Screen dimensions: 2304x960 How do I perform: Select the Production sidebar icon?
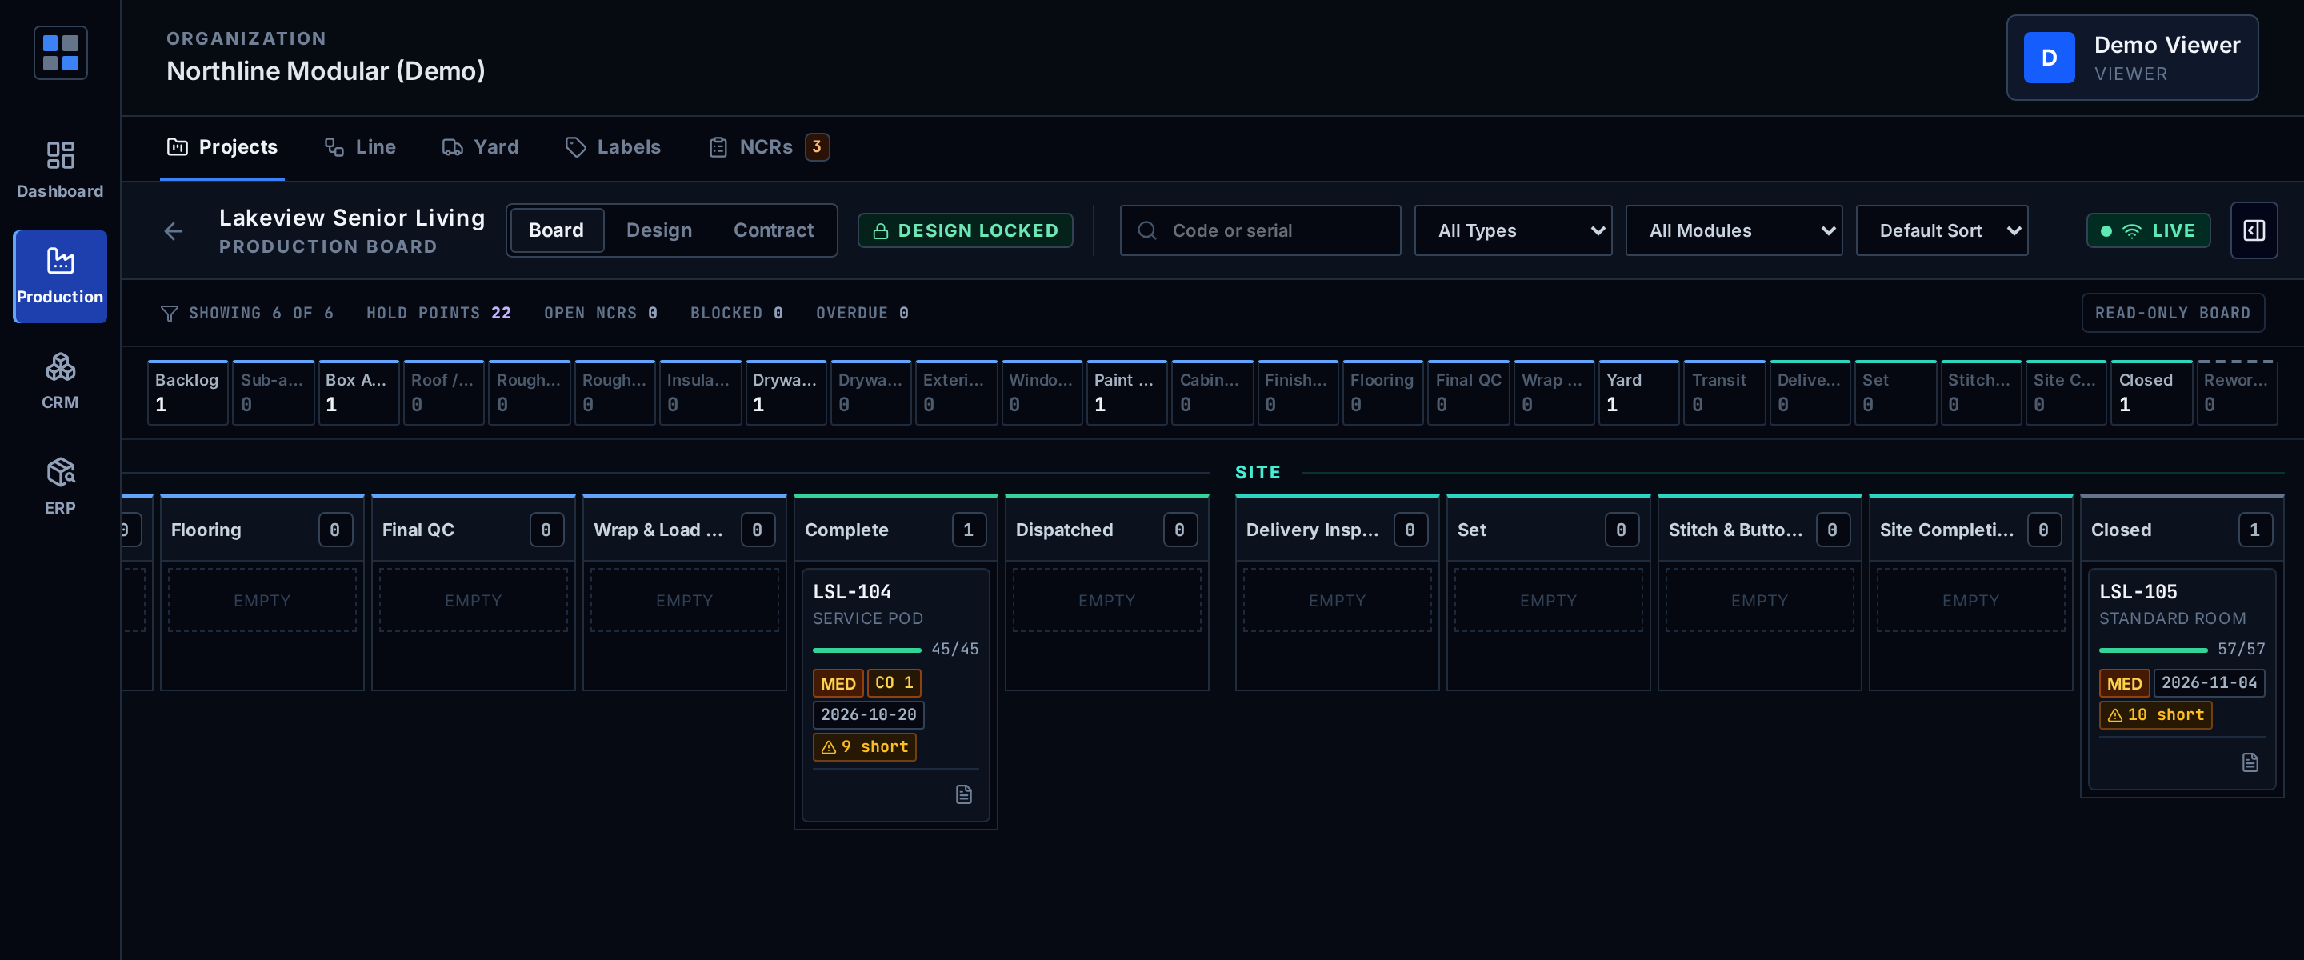60,275
